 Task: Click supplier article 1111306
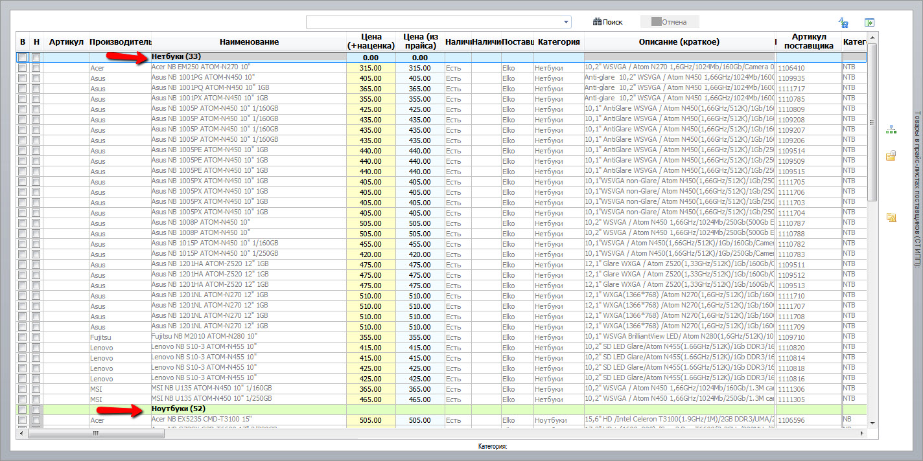(x=808, y=389)
